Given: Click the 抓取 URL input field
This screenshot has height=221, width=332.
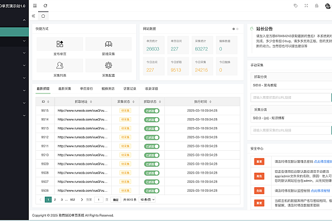Looking at the screenshot, I should (291, 97).
